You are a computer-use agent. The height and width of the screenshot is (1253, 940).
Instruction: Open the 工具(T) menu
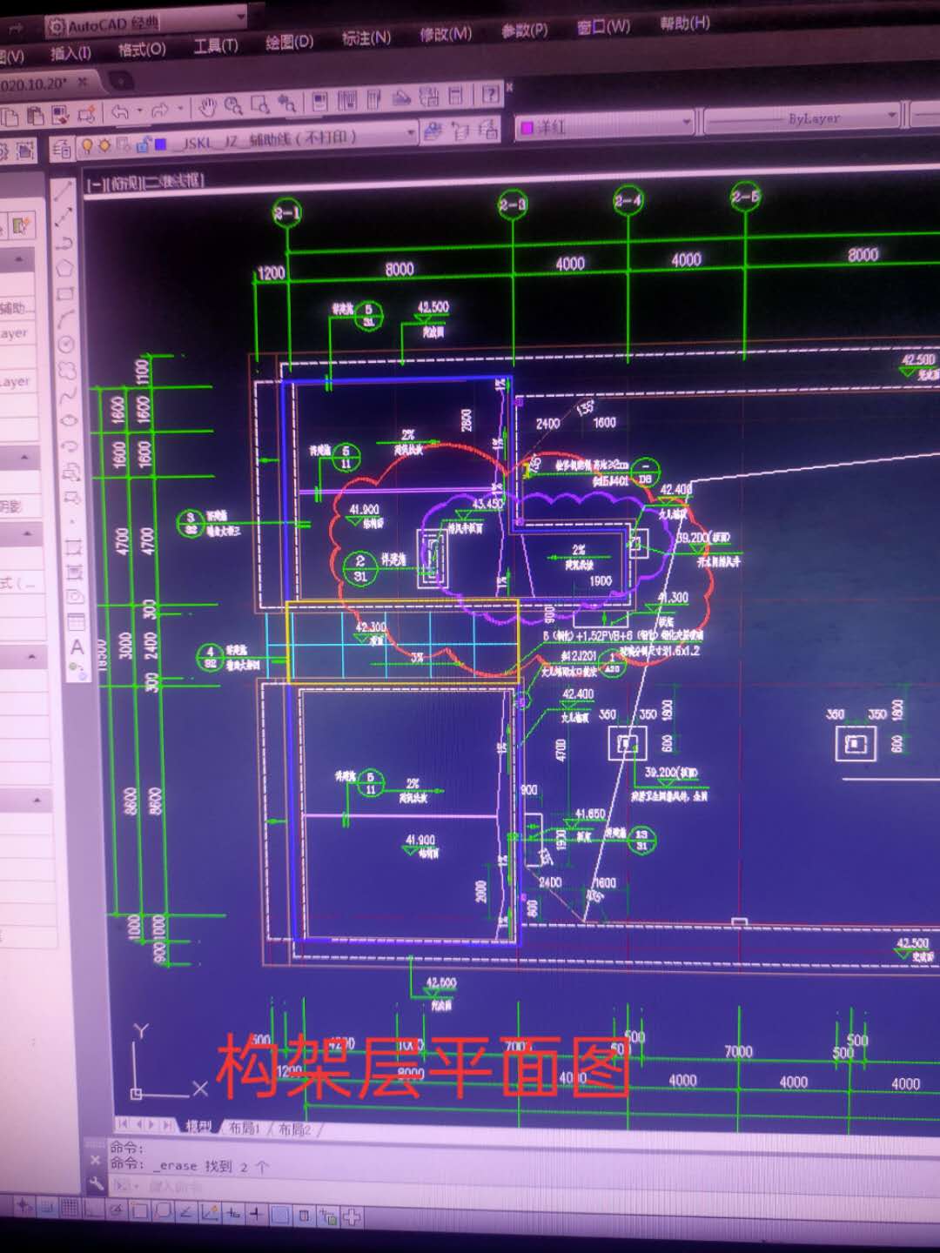point(215,45)
